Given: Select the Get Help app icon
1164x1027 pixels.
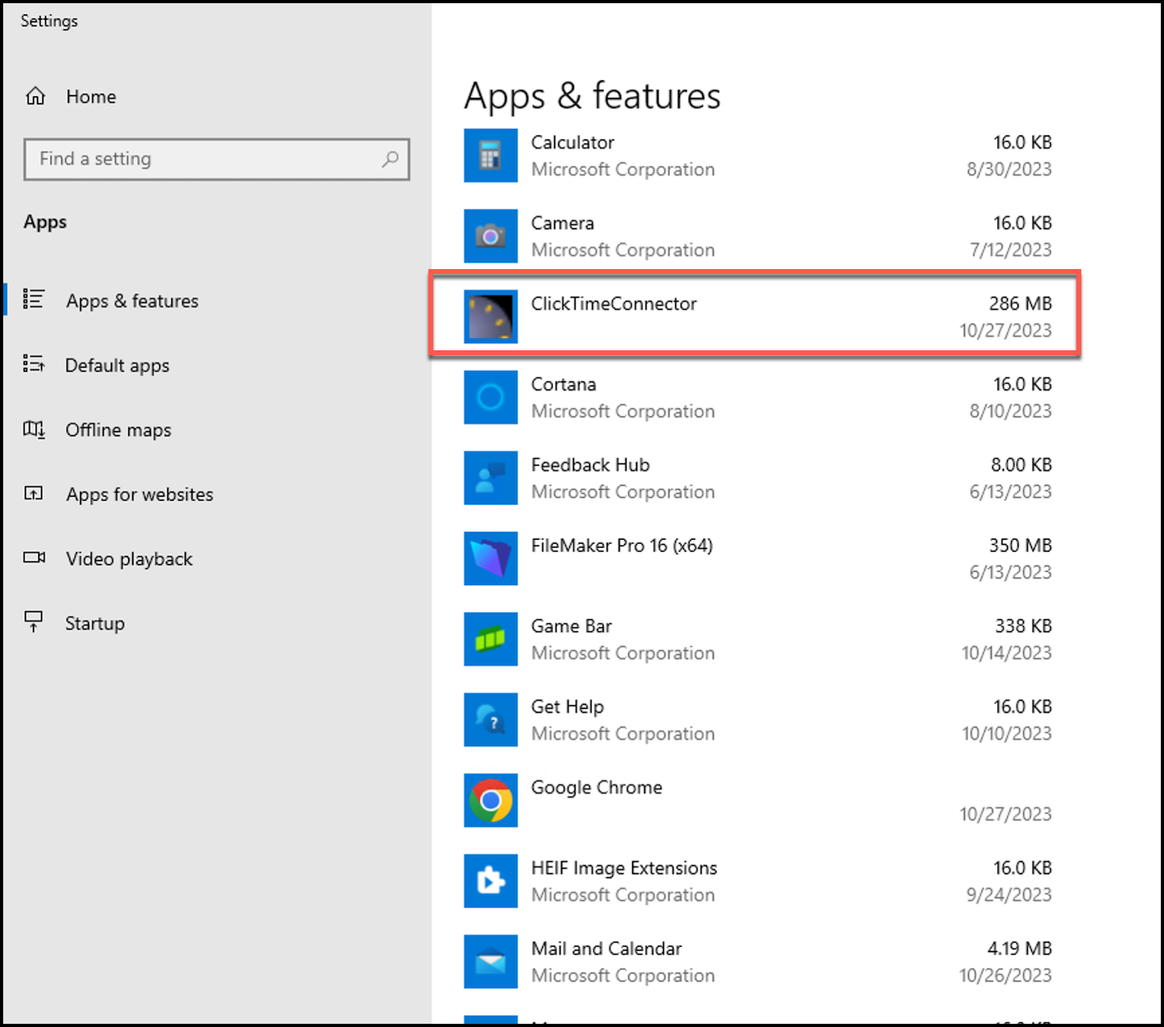Looking at the screenshot, I should [x=491, y=720].
